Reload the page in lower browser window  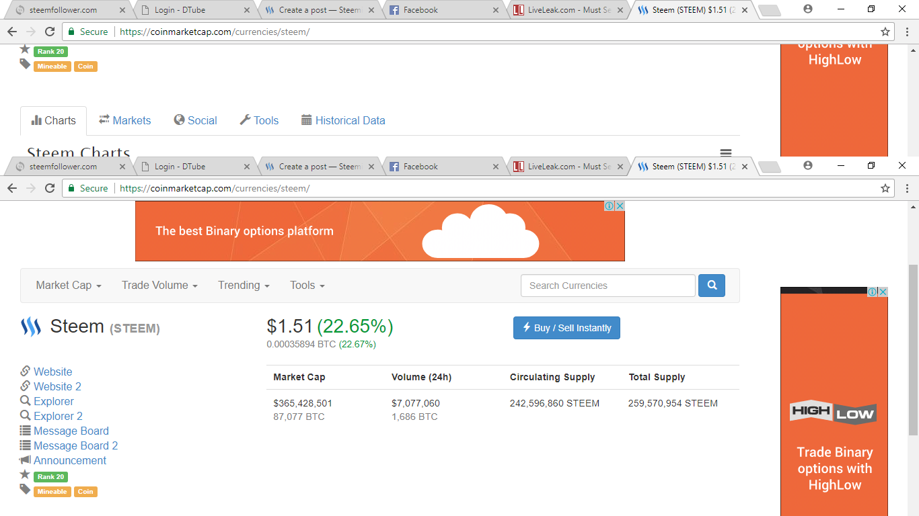pyautogui.click(x=50, y=188)
